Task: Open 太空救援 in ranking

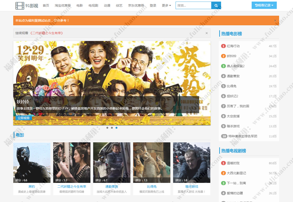Action: pyautogui.click(x=233, y=116)
